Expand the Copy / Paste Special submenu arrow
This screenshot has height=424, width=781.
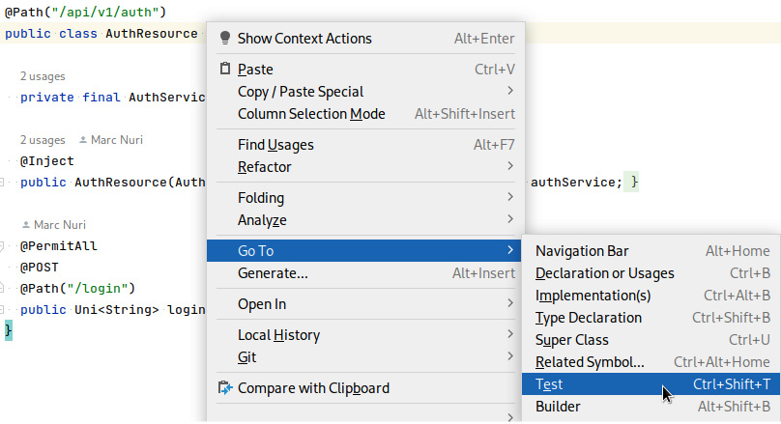[510, 91]
